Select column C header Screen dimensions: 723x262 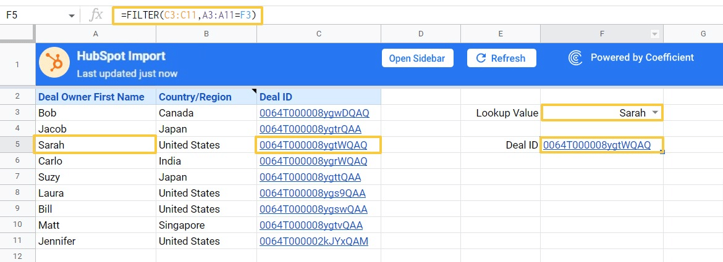point(319,33)
